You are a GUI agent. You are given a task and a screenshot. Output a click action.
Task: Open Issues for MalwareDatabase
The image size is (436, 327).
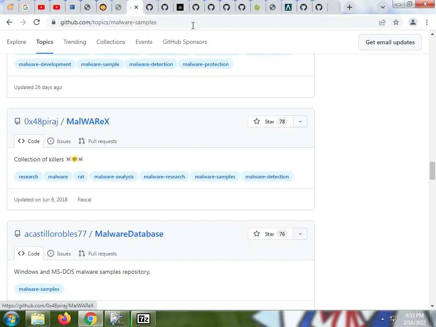[x=59, y=254]
